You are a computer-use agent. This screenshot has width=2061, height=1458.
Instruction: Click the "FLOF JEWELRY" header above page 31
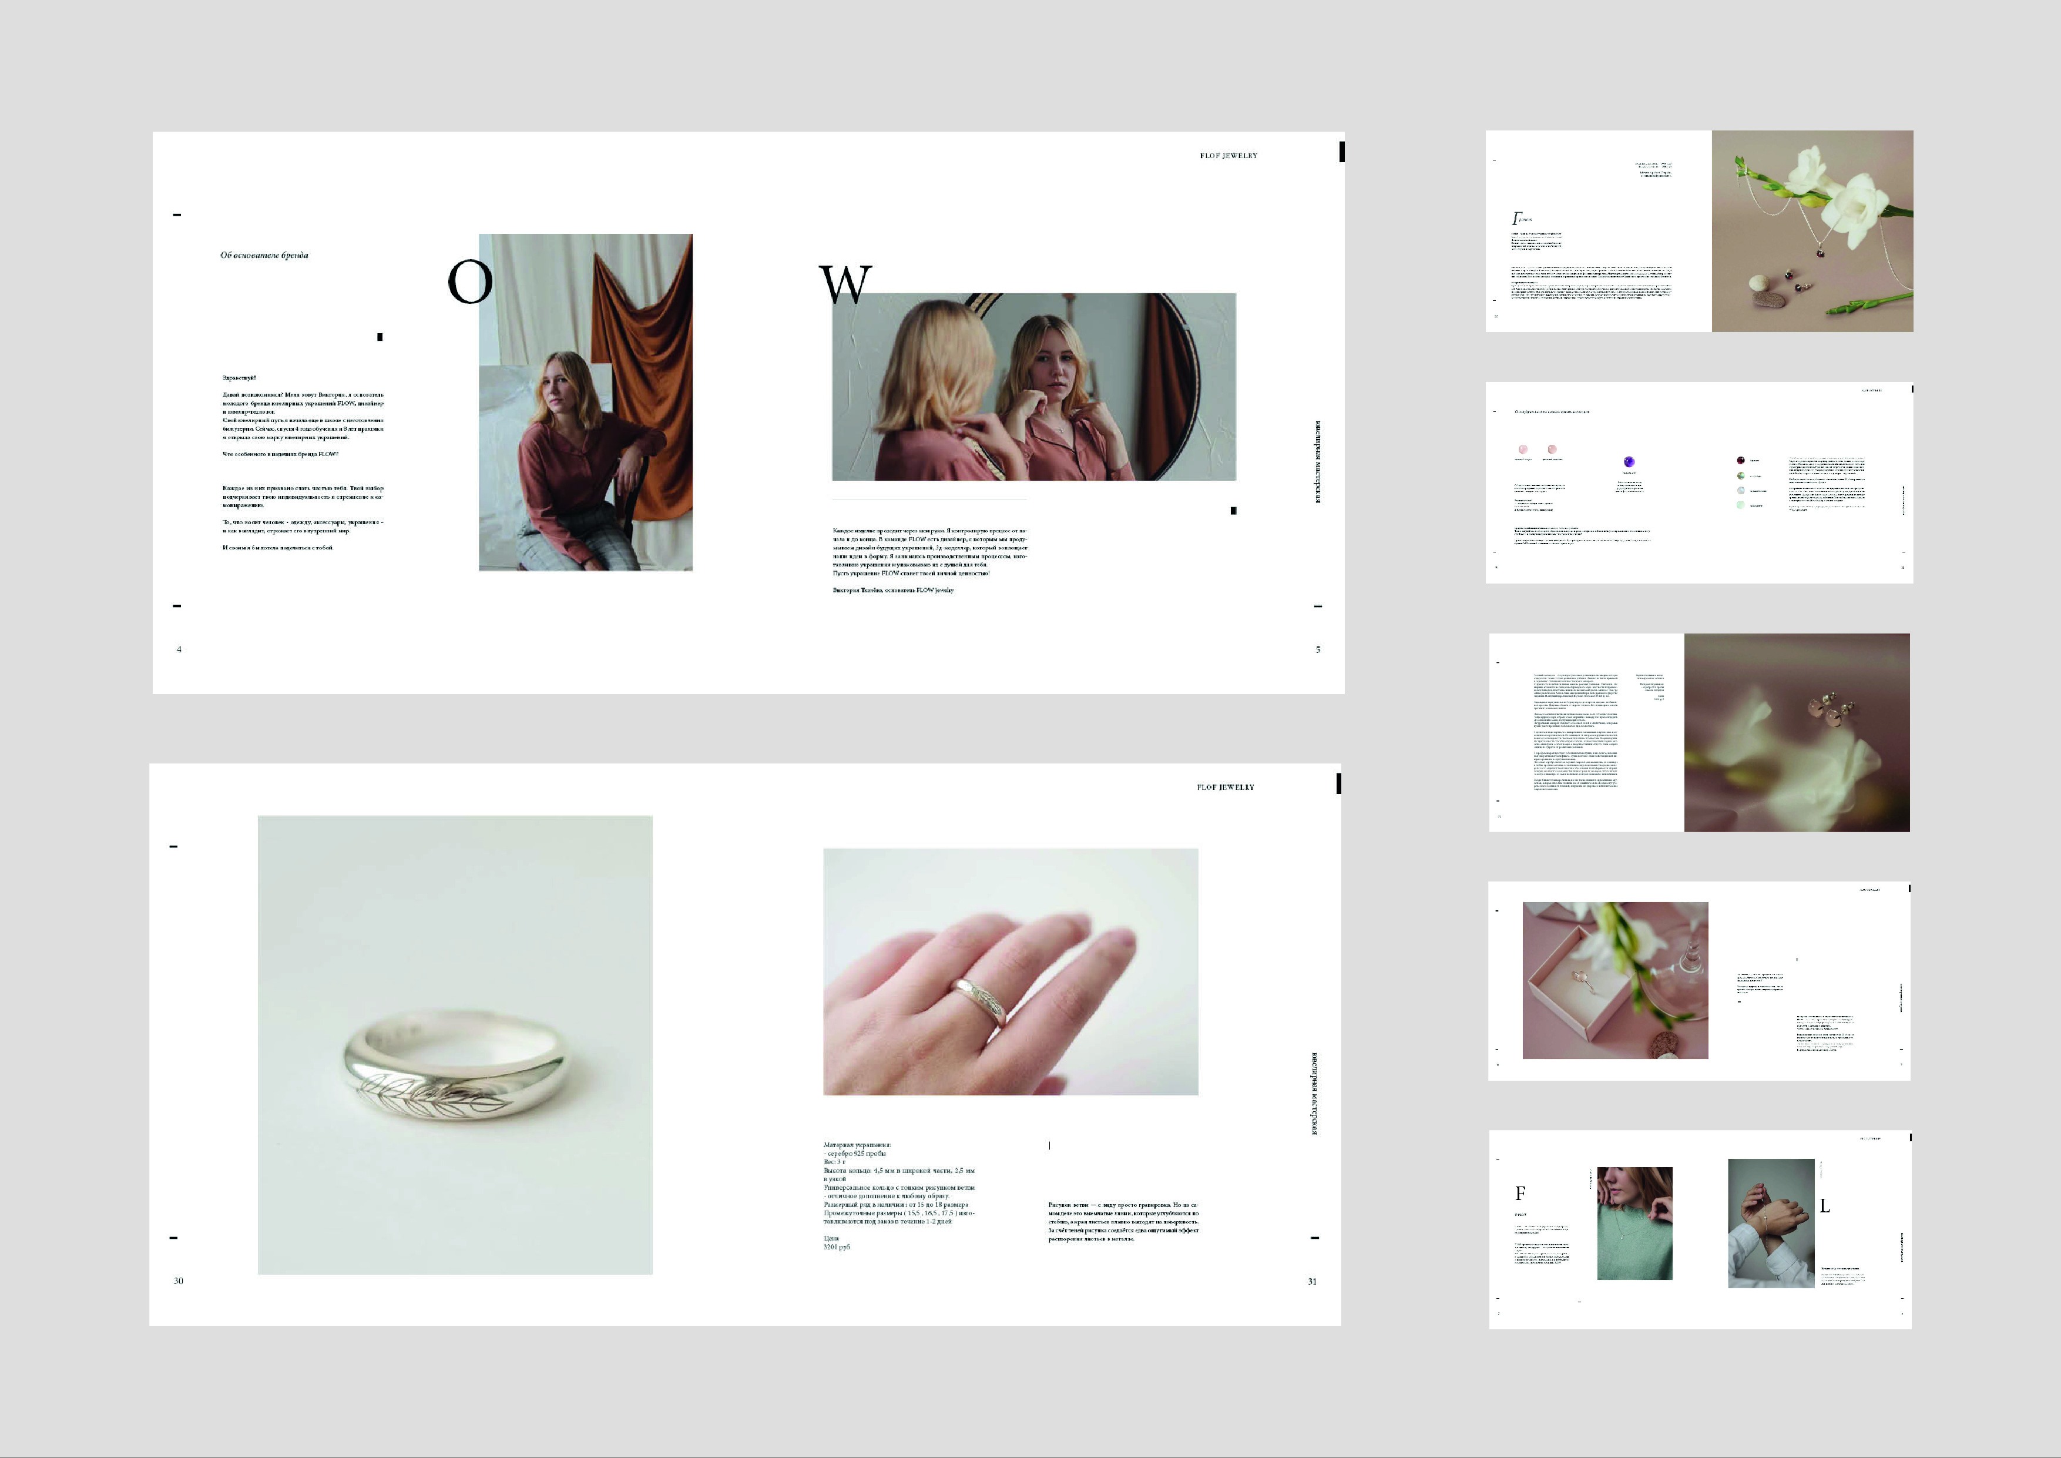[x=1226, y=787]
